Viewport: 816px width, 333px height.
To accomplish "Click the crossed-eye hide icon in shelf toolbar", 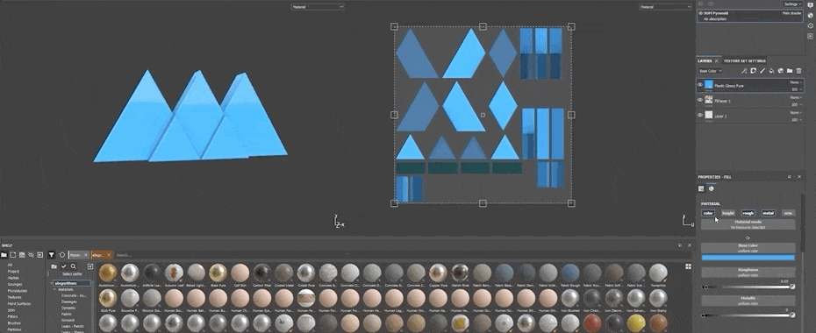I will pyautogui.click(x=31, y=254).
